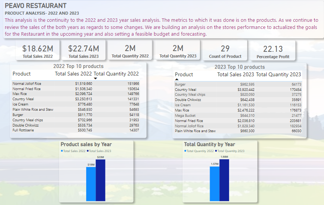Select the $19M light blue sales bar
This screenshot has width=324, height=205.
click(91, 184)
